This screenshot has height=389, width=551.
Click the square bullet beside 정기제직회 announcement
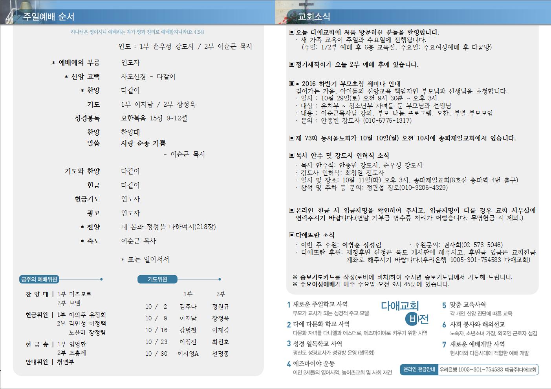coord(291,64)
